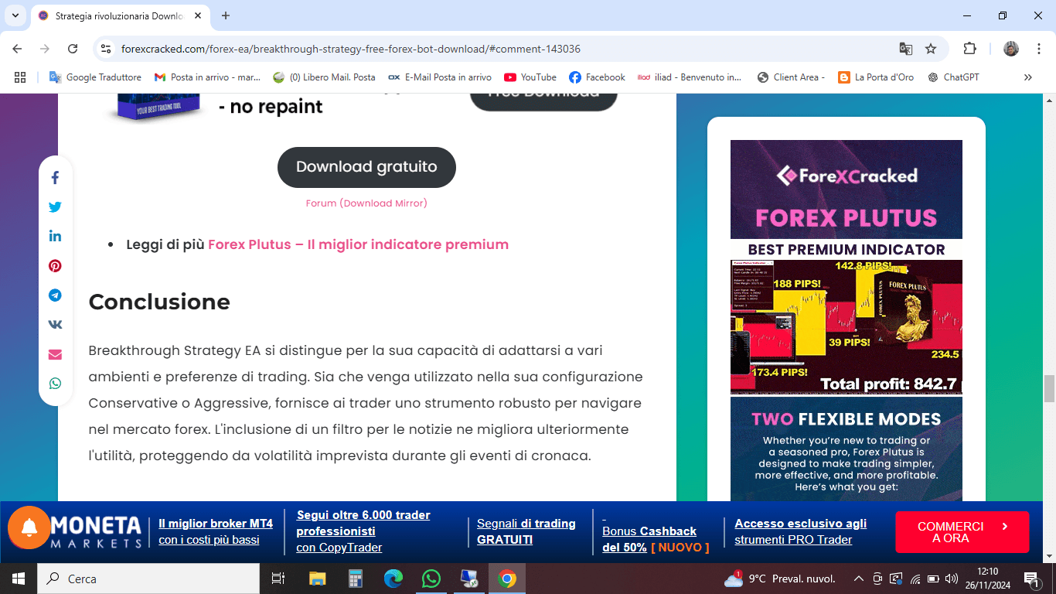Click the page vertical scrollbar thumb
Screen dimensions: 1056x594
click(x=1049, y=388)
